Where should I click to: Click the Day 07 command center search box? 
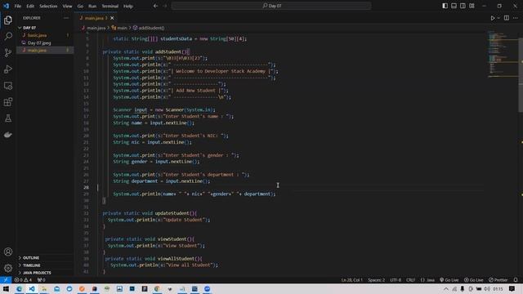(x=271, y=6)
